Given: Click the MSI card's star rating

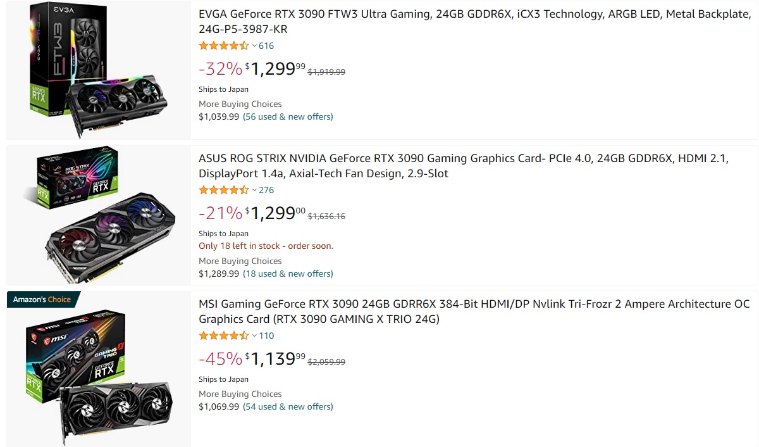Looking at the screenshot, I should point(223,336).
